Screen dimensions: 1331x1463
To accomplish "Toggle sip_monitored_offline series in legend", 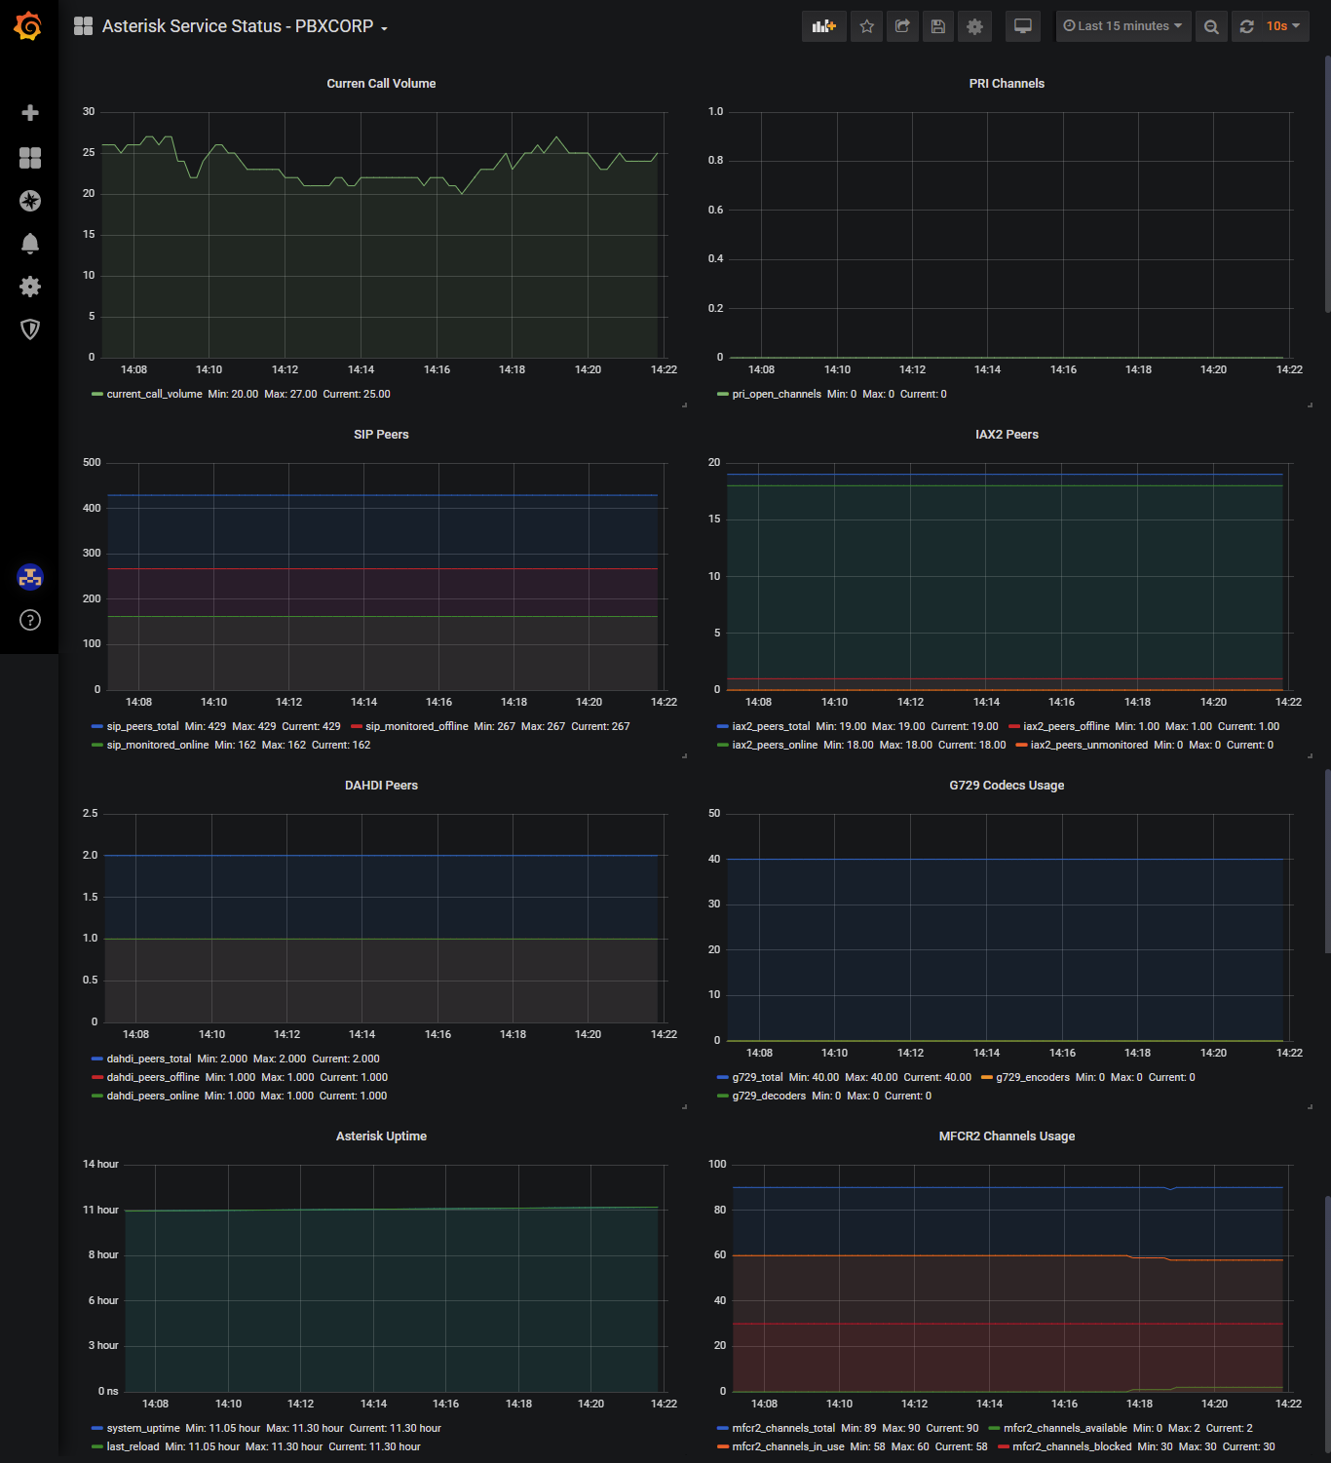I will pos(416,727).
